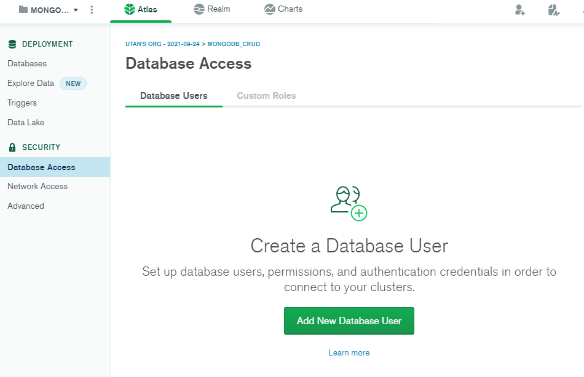Screen dimensions: 584x377
Task: Click the Charts icon
Action: point(270,9)
